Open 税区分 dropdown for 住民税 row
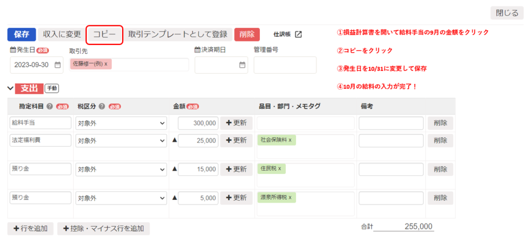The width and height of the screenshot is (528, 240). (x=121, y=169)
